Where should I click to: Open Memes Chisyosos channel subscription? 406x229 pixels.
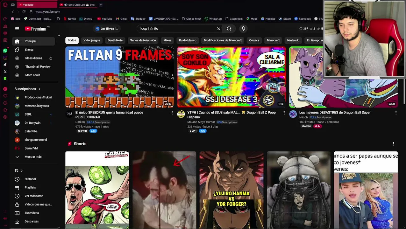coord(33,106)
